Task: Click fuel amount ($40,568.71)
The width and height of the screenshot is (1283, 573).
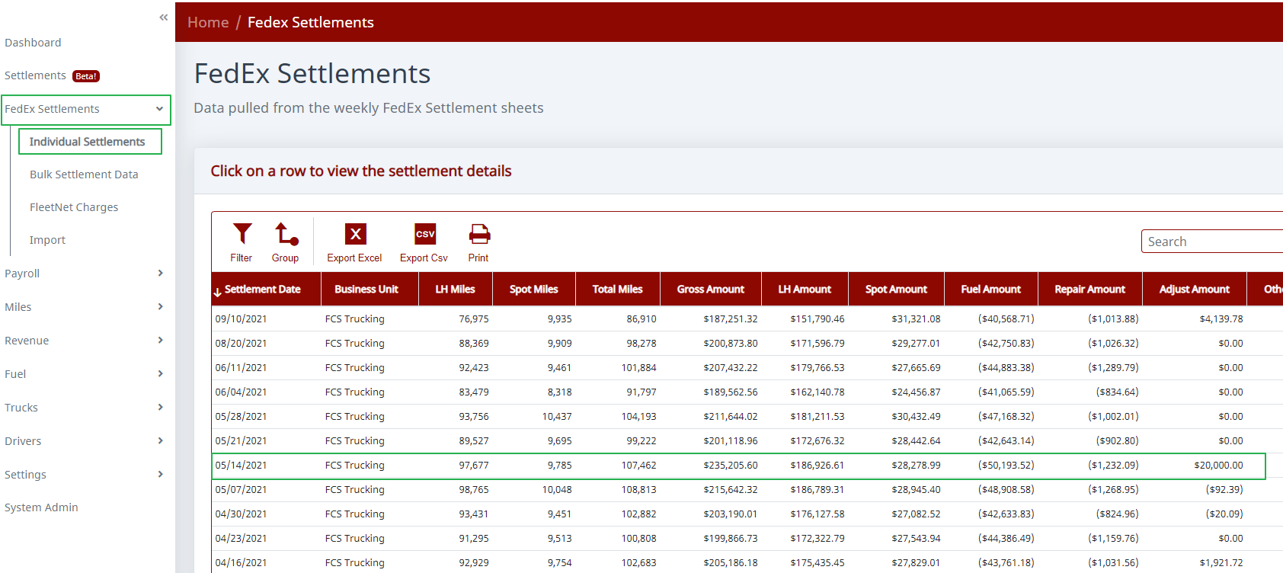Action: point(1006,319)
